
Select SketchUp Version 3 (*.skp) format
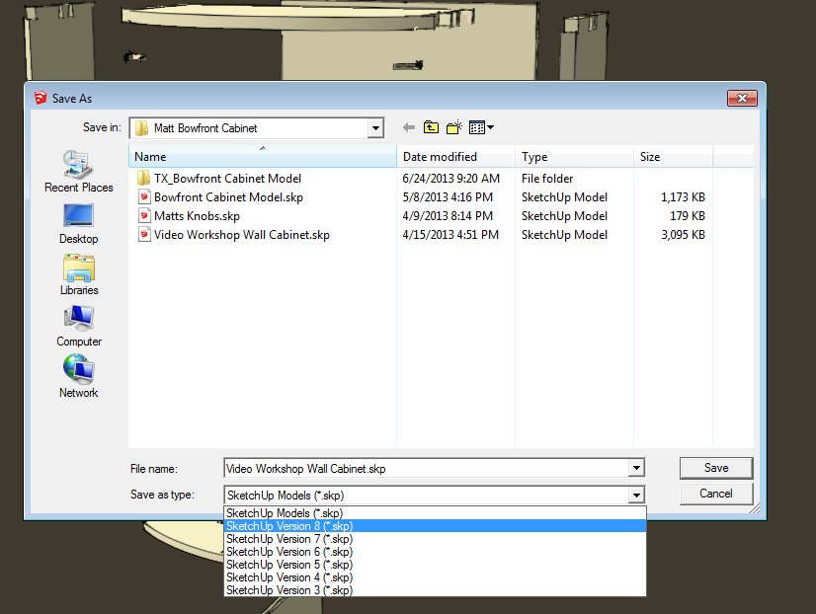[x=435, y=590]
